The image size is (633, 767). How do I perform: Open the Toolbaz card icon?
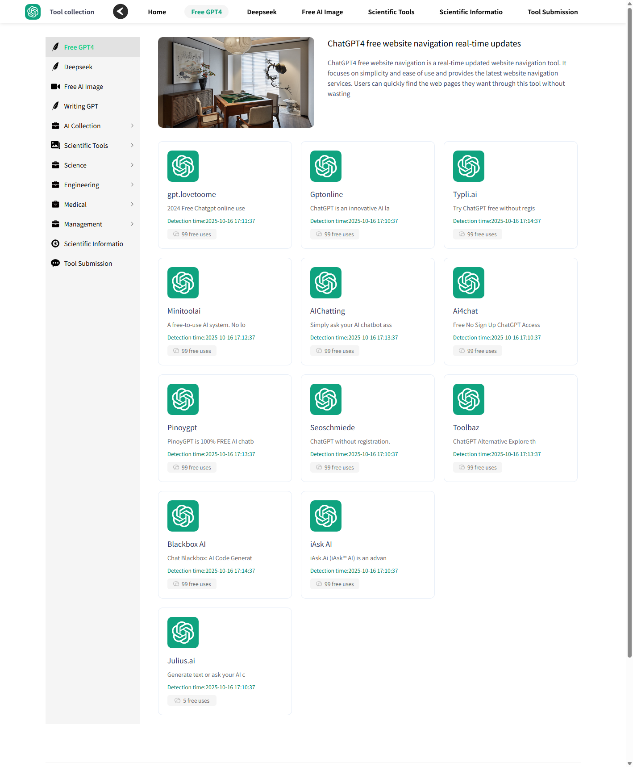(468, 399)
